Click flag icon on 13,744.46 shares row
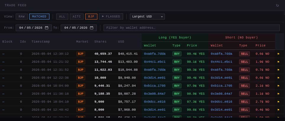This screenshot has width=285, height=121. coord(278,62)
